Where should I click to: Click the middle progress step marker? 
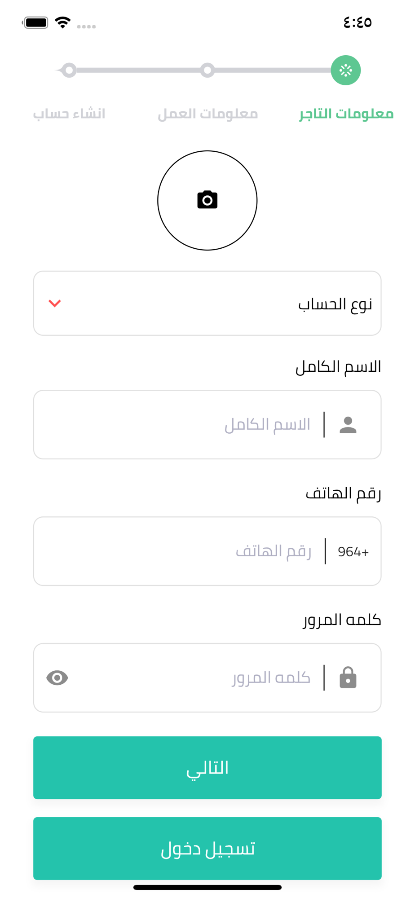(x=207, y=70)
